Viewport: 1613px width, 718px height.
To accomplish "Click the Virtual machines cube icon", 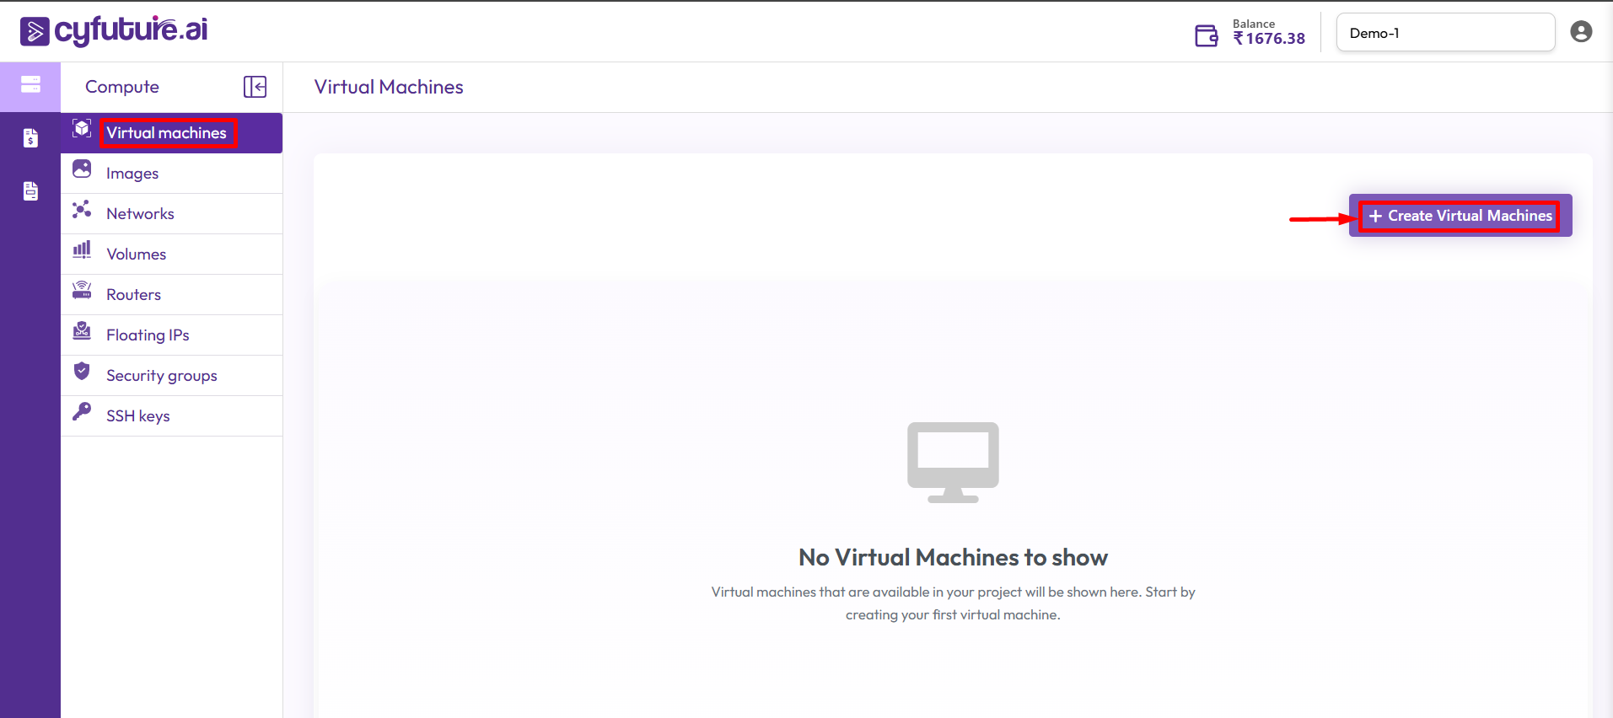I will pos(82,129).
